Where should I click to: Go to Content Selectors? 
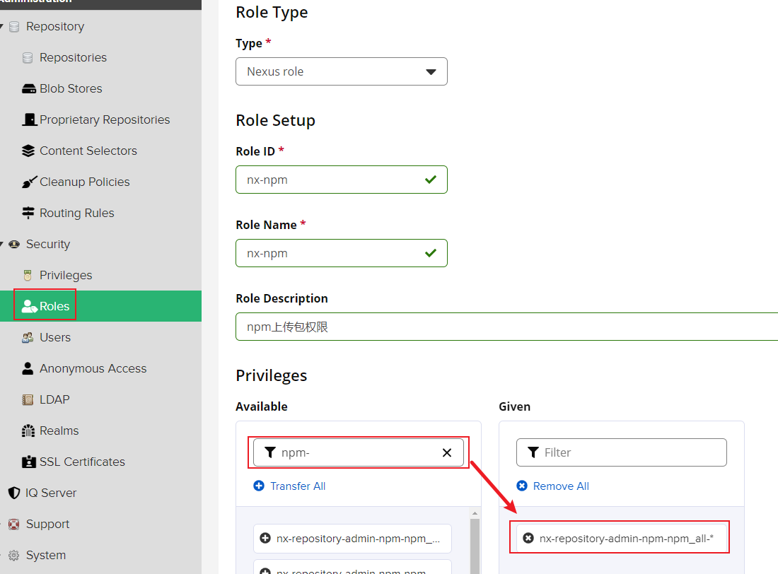point(88,151)
